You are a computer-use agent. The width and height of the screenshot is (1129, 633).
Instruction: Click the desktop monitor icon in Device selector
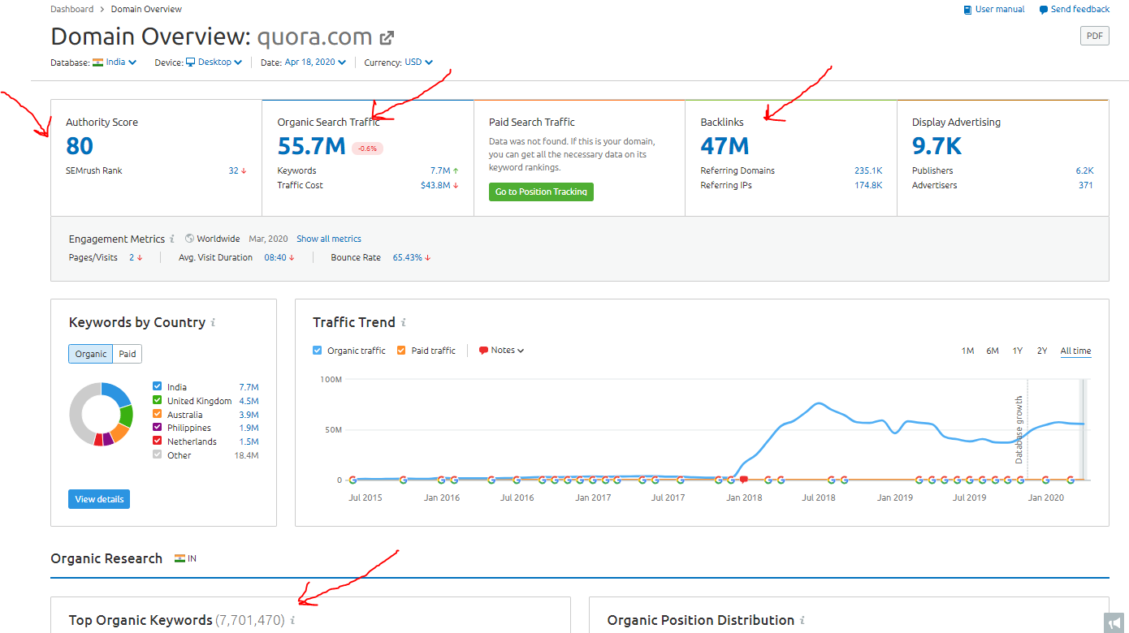click(x=191, y=62)
